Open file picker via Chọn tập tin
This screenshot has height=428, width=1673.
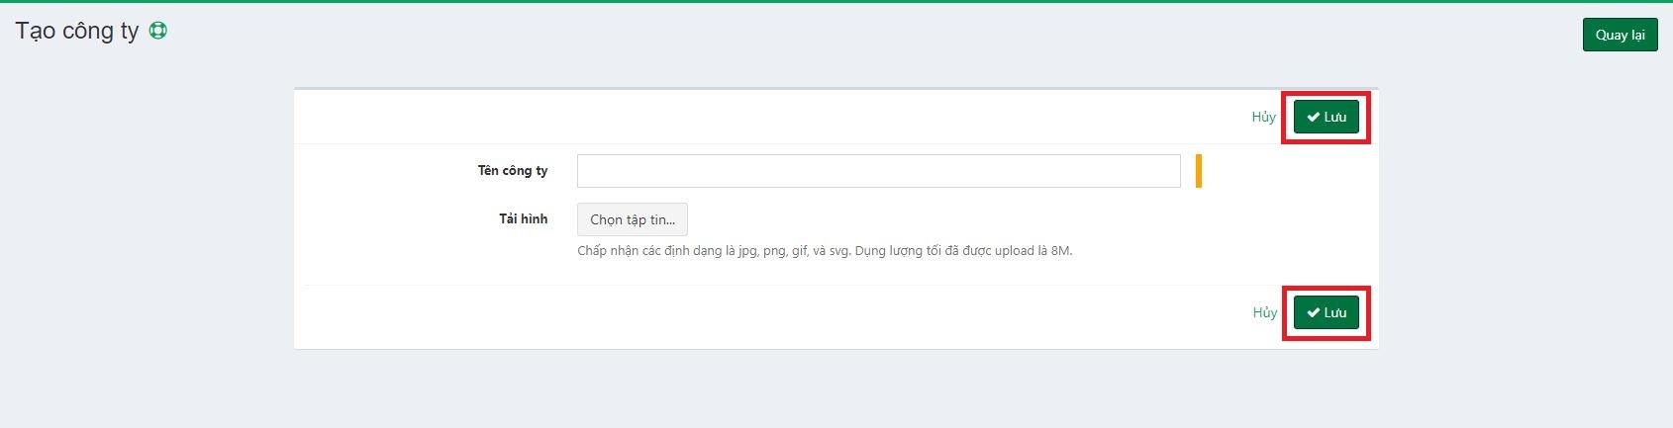pos(632,219)
